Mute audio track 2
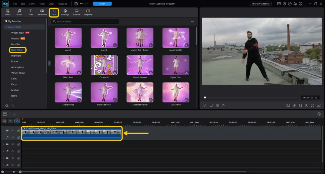325x174 pixels. 13,151
